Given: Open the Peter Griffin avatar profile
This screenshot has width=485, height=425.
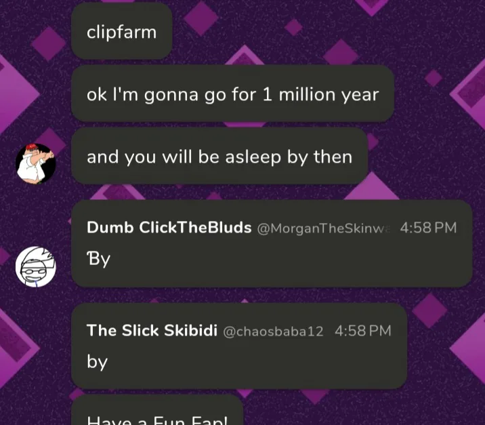Looking at the screenshot, I should tap(36, 164).
